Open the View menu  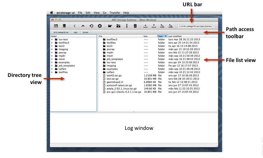[x=97, y=13]
